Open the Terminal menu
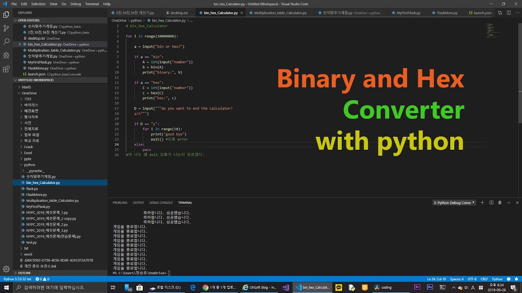This screenshot has height=293, width=522. pyautogui.click(x=92, y=4)
